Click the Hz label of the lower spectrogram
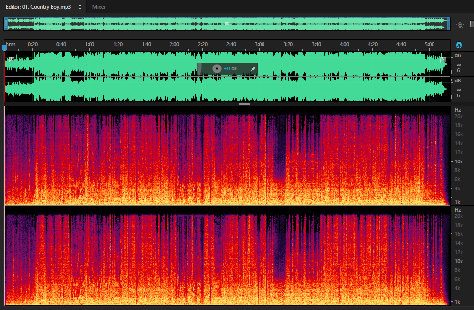 pyautogui.click(x=457, y=210)
